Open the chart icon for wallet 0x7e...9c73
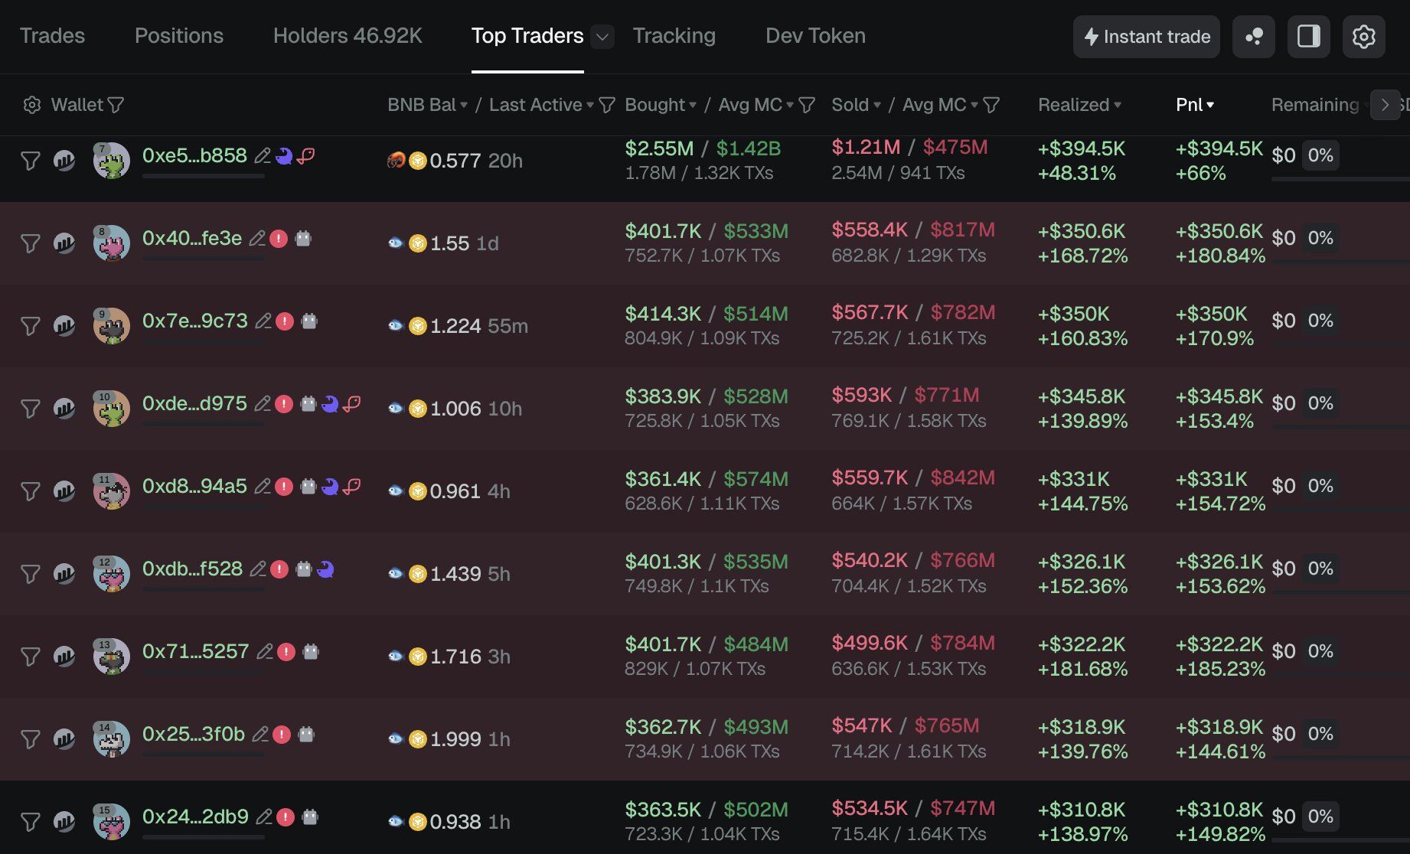The height and width of the screenshot is (854, 1410). [64, 326]
